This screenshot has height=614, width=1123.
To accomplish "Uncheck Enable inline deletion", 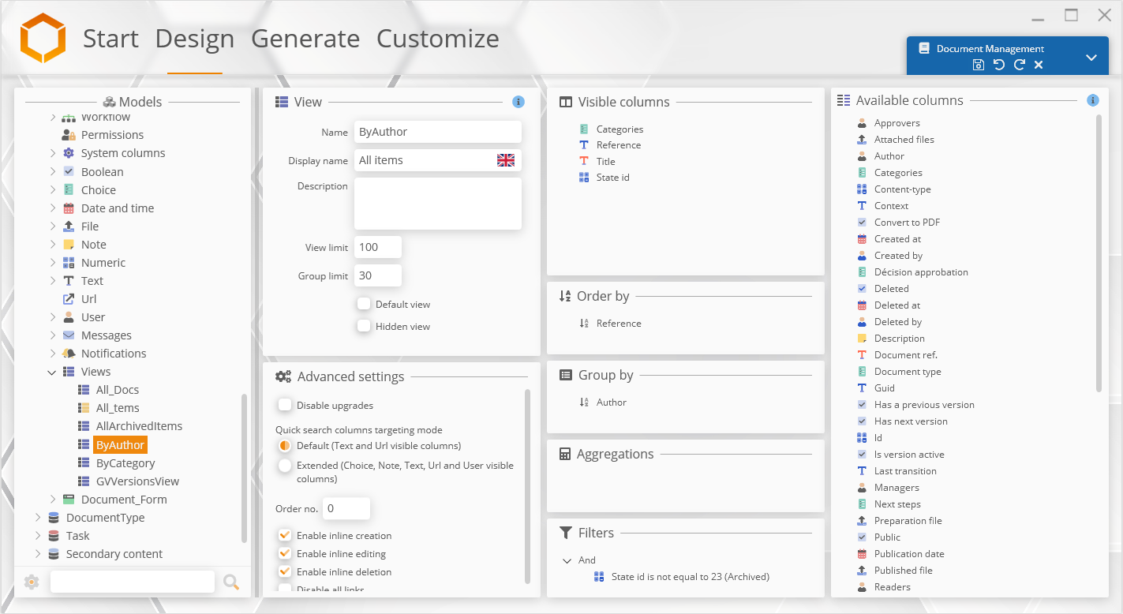I will (285, 572).
